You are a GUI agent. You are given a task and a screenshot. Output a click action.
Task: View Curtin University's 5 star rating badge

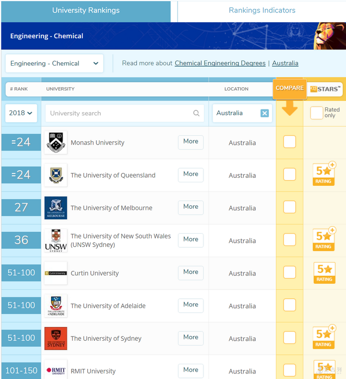324,273
